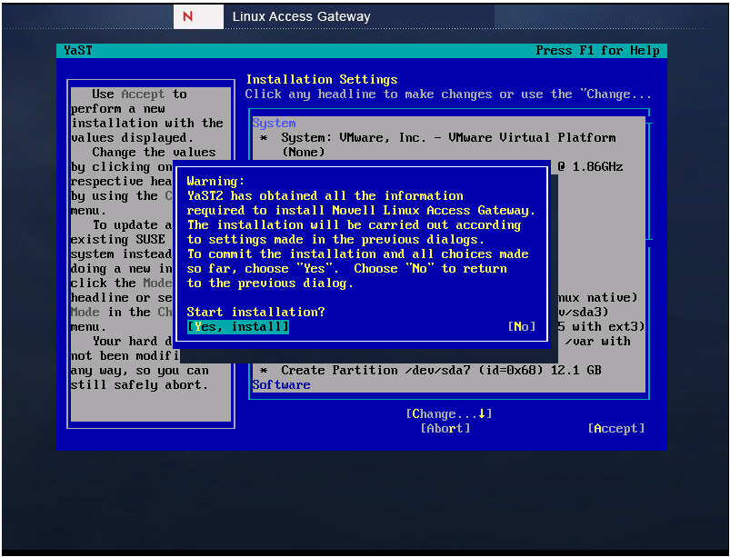Viewport: 730px width, 557px height.
Task: Click the "Start installation?" prompt text
Action: 255,312
